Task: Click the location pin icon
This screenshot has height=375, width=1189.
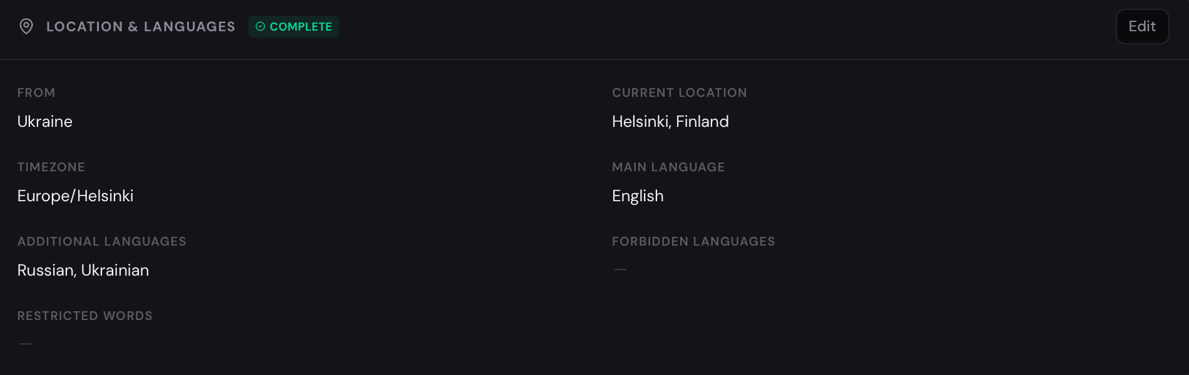Action: (26, 26)
